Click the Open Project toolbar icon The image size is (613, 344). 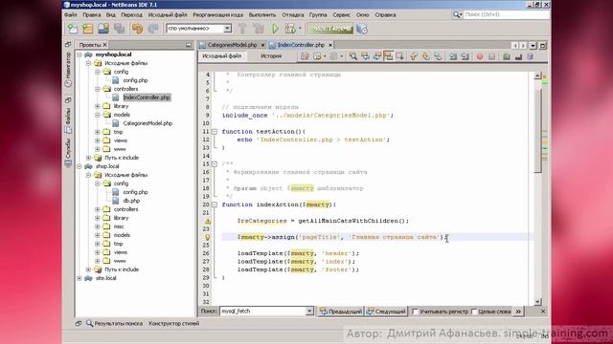point(103,29)
